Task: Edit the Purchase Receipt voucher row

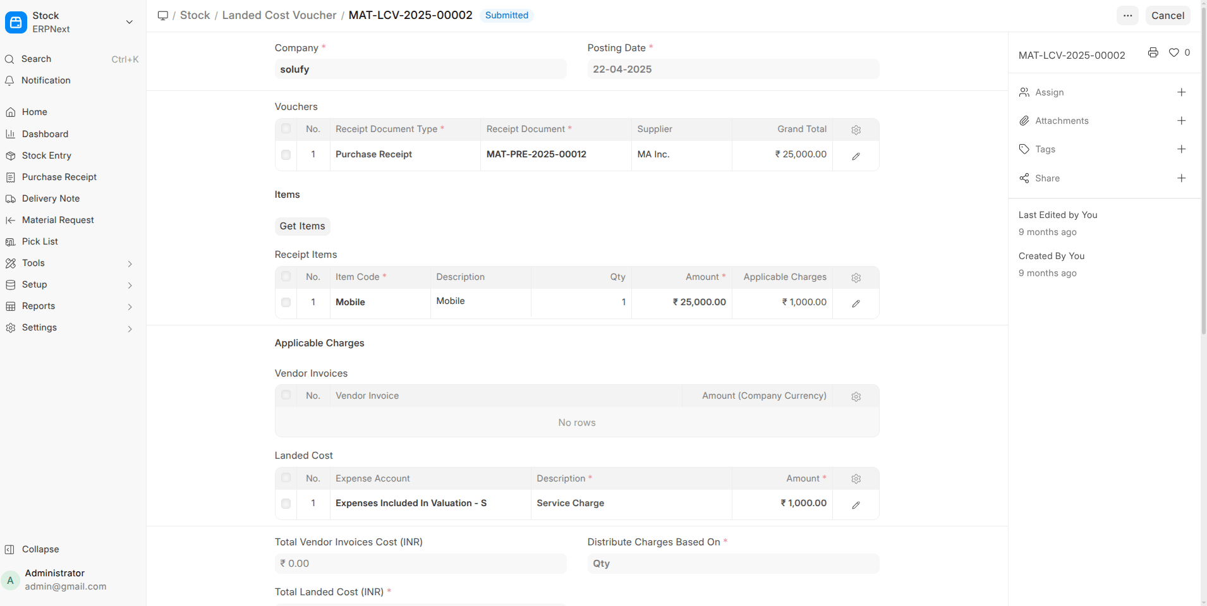Action: [856, 156]
